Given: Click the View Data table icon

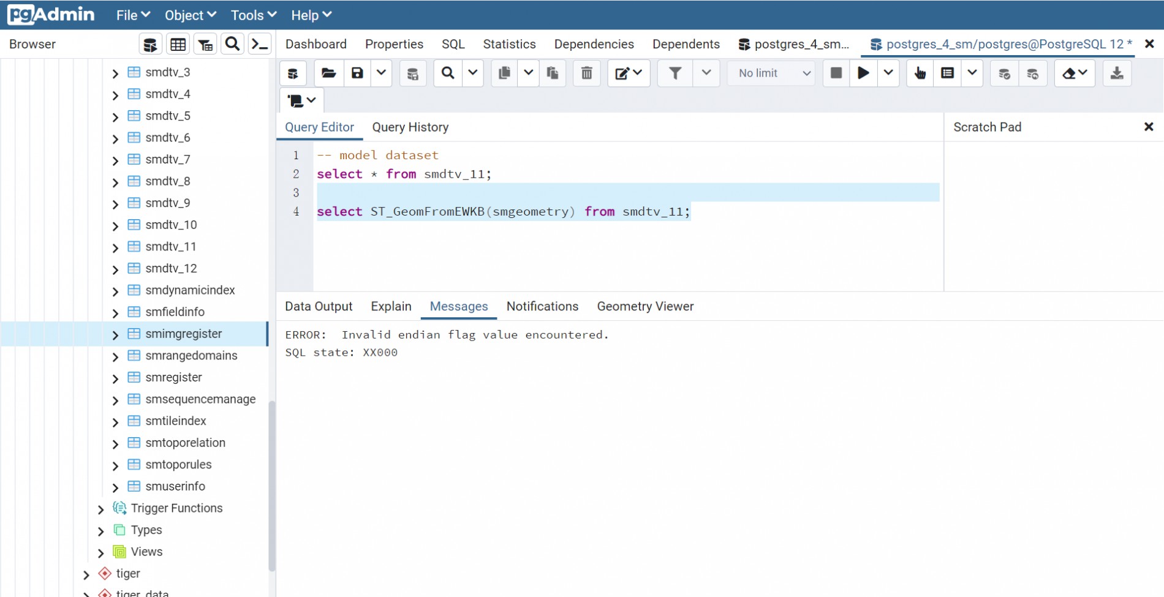Looking at the screenshot, I should click(178, 45).
